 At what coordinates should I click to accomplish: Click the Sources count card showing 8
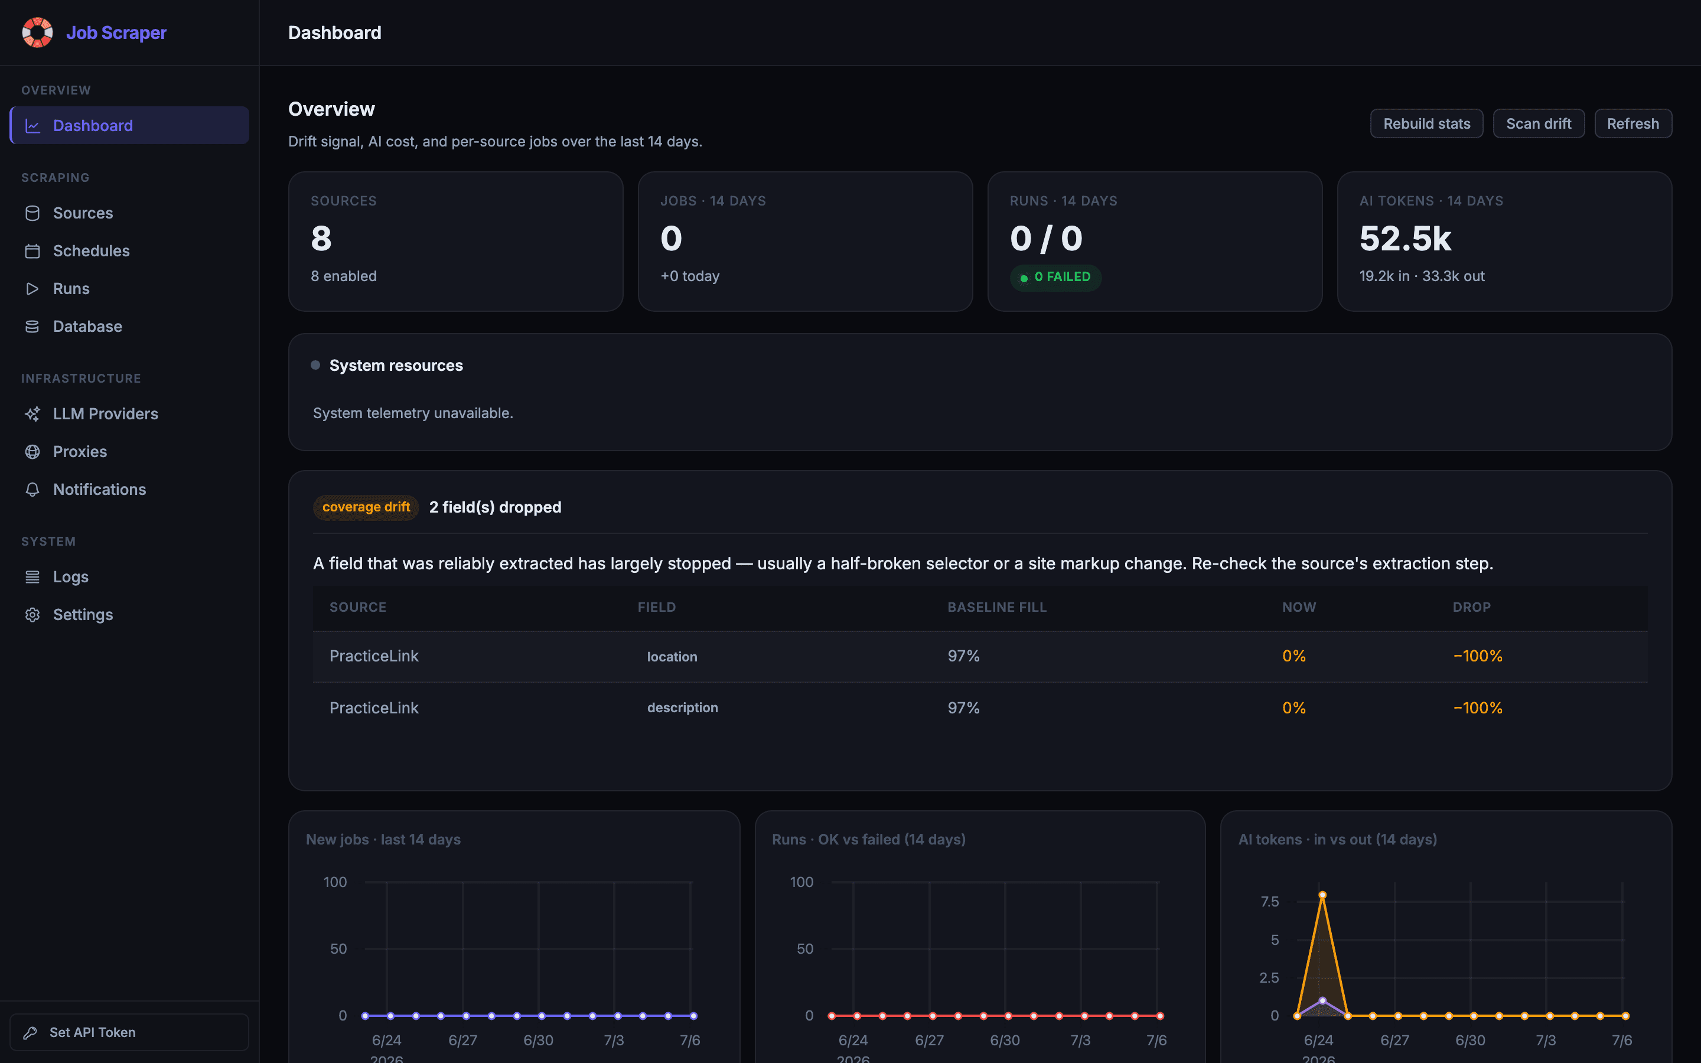click(x=455, y=241)
